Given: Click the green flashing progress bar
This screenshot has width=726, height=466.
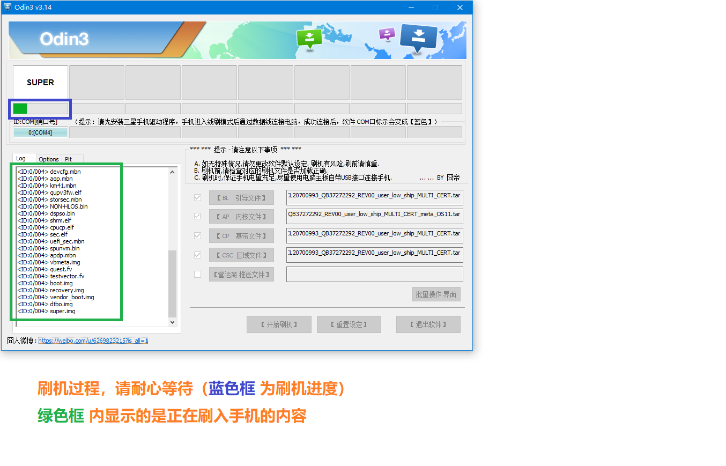Looking at the screenshot, I should click(x=40, y=108).
